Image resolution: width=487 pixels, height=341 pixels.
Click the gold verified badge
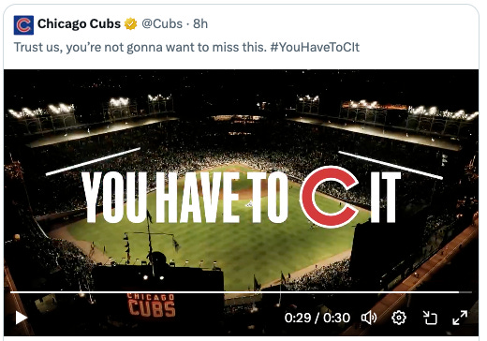click(x=130, y=23)
